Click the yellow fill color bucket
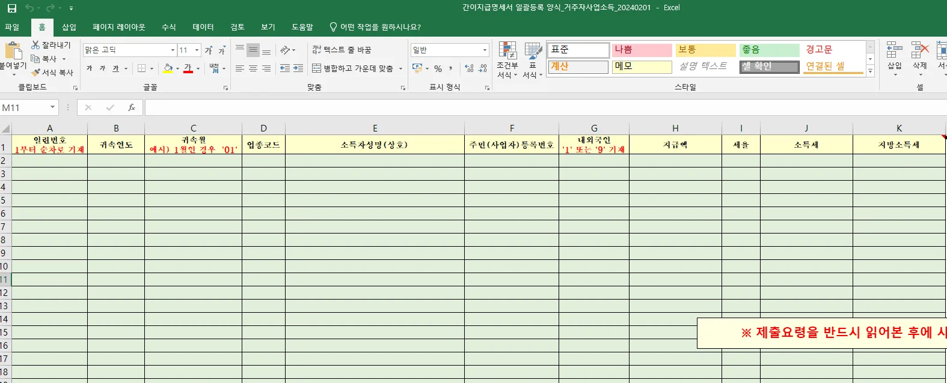Viewport: 947px width, 383px height. pyautogui.click(x=168, y=68)
